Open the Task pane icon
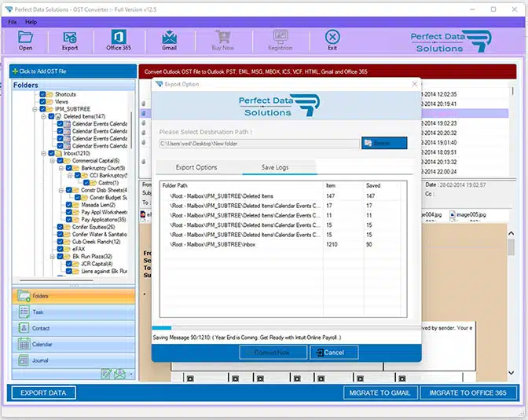The width and height of the screenshot is (528, 420). pos(24,312)
